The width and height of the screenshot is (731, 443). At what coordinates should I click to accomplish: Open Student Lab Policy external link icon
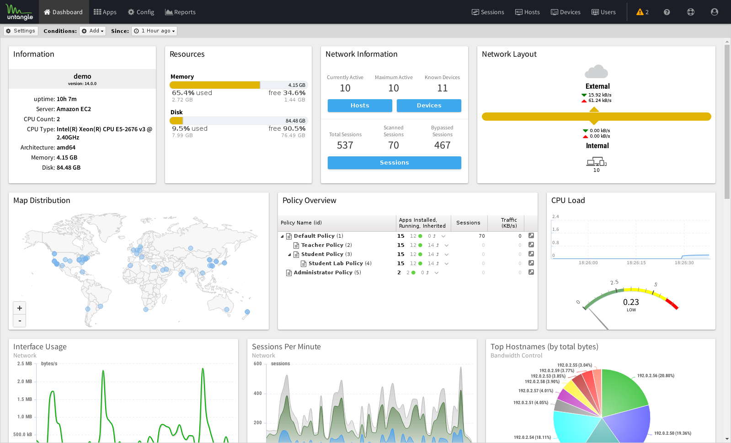(531, 263)
